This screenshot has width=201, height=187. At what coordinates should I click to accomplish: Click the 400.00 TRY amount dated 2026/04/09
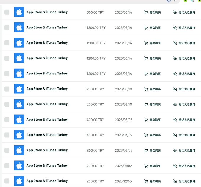click(x=95, y=135)
